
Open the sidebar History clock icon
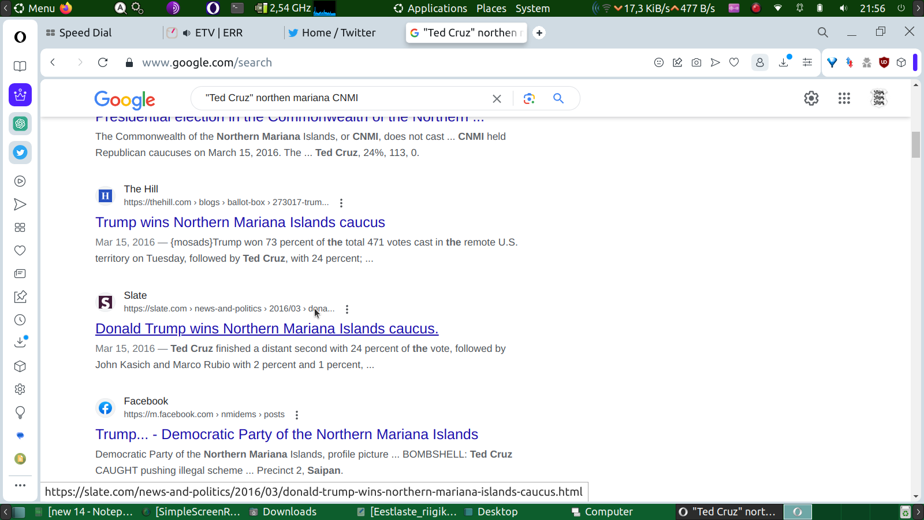point(20,320)
